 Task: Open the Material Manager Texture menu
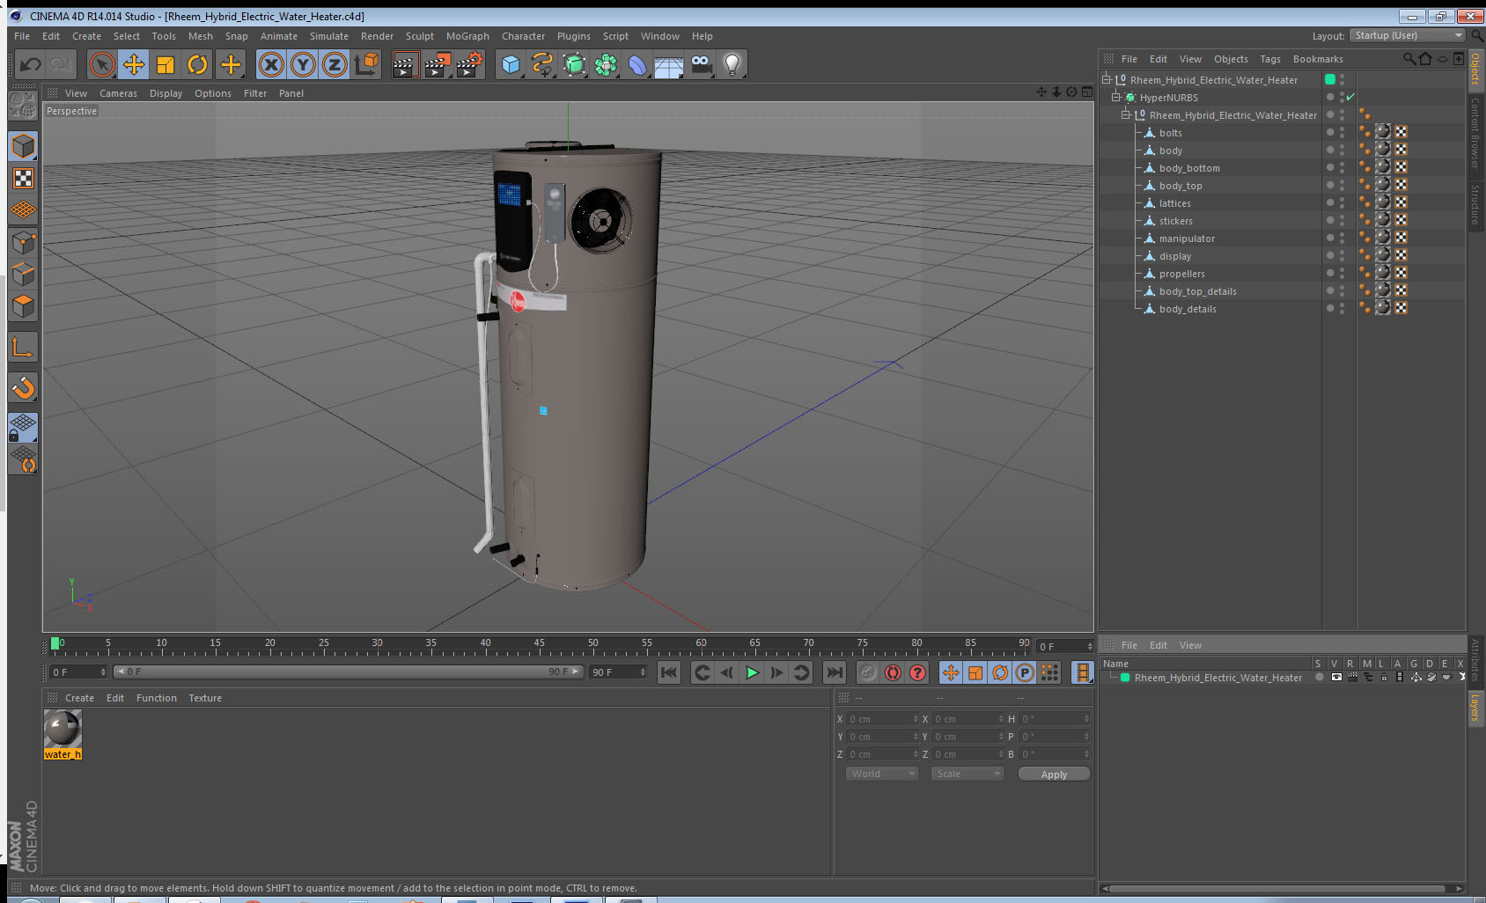tap(205, 698)
